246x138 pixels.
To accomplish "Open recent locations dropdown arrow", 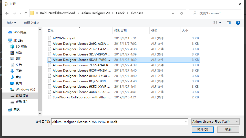I will 20,13.
